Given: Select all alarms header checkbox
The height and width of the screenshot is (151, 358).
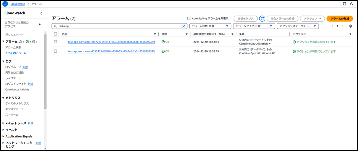Looking at the screenshot, I should [55, 34].
